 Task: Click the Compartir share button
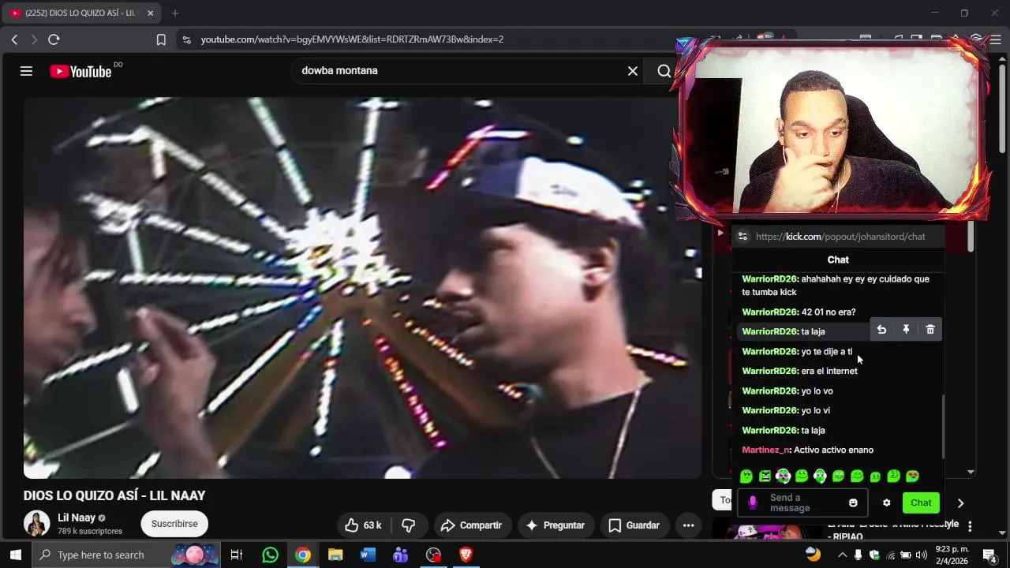pyautogui.click(x=471, y=525)
